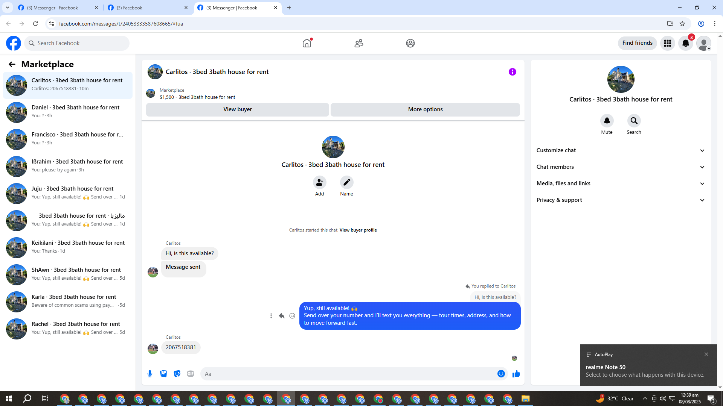Click the voice clip microphone icon
723x406 pixels.
pos(150,374)
